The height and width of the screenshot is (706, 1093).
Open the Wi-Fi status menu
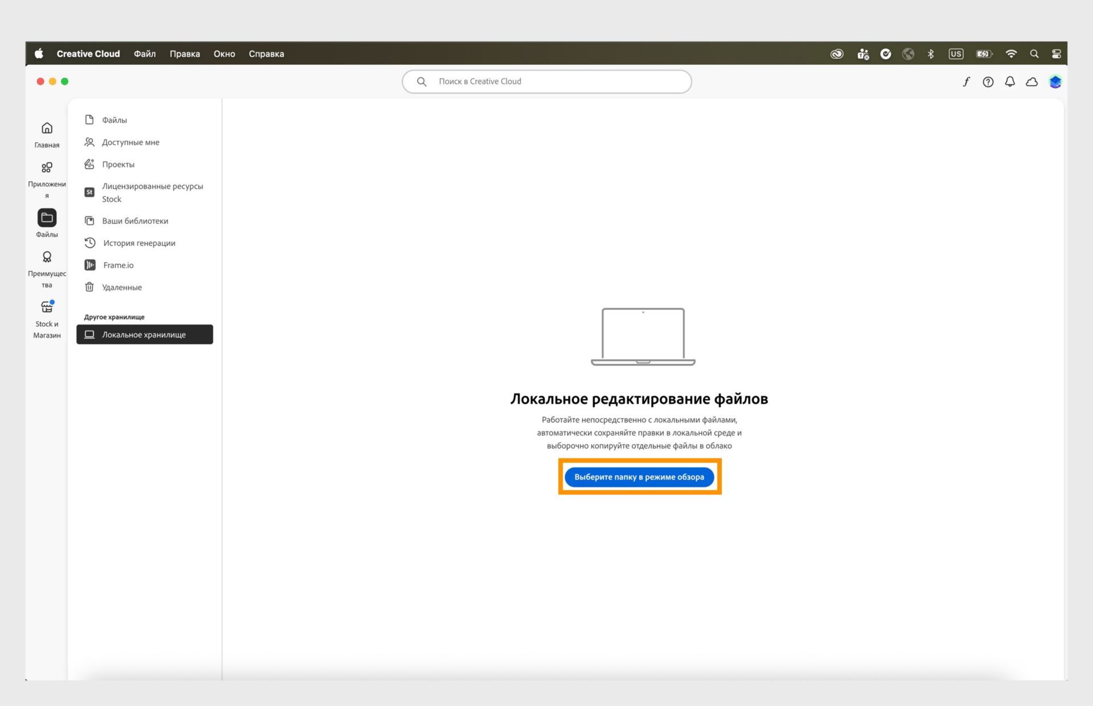[x=1011, y=54]
